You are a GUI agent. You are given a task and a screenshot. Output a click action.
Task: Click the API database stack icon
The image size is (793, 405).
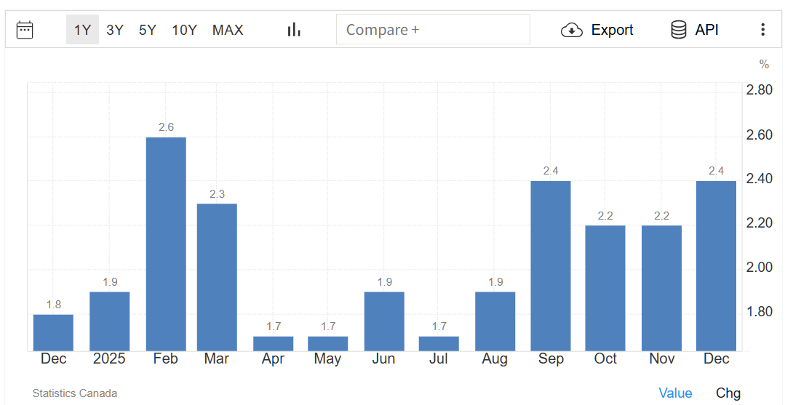coord(678,30)
